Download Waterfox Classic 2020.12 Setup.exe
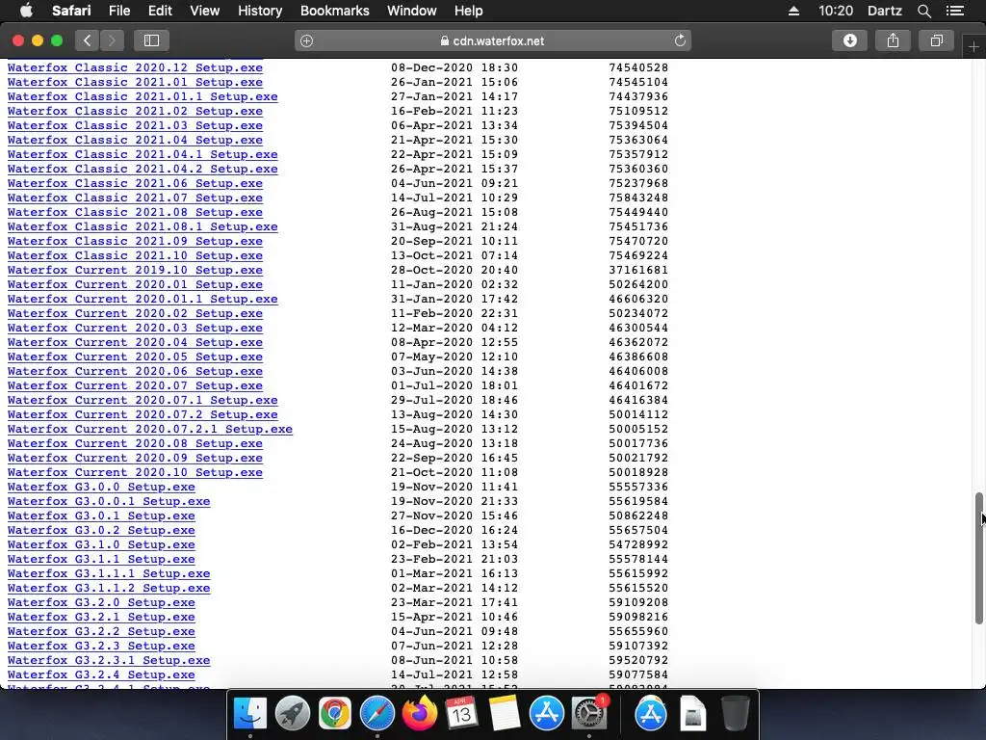 click(135, 67)
